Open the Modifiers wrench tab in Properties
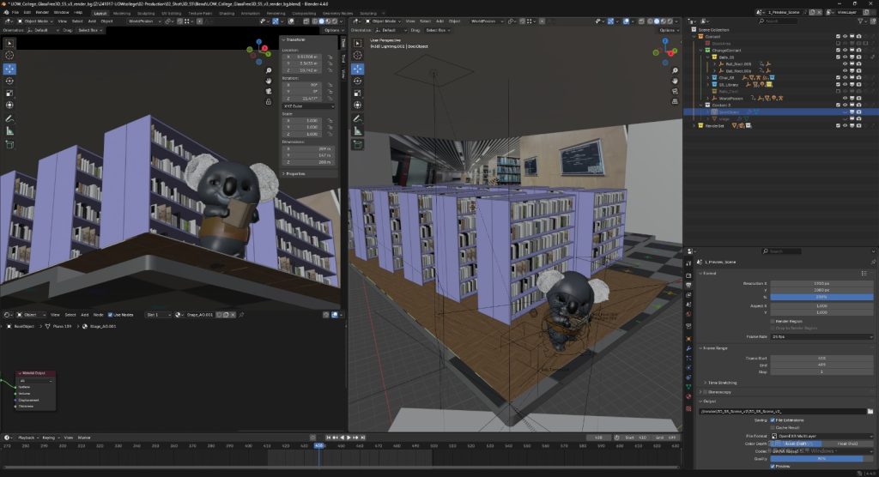 coord(688,348)
